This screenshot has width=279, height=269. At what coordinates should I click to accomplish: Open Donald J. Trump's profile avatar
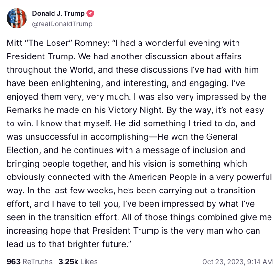[x=17, y=18]
